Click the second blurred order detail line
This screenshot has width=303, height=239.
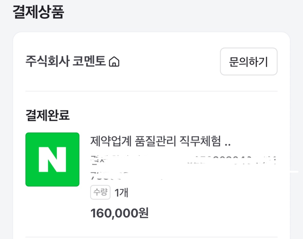click(126, 176)
